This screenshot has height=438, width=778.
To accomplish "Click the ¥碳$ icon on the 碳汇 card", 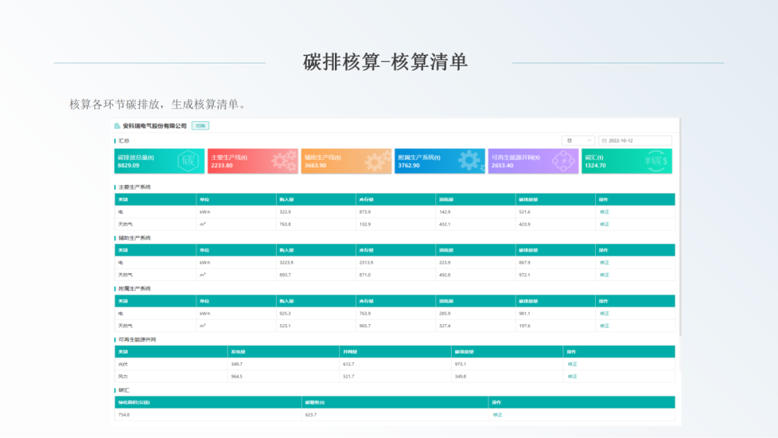I will [x=656, y=161].
